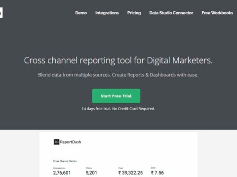237x177 pixels.
Task: Open the Pricing page
Action: click(134, 13)
